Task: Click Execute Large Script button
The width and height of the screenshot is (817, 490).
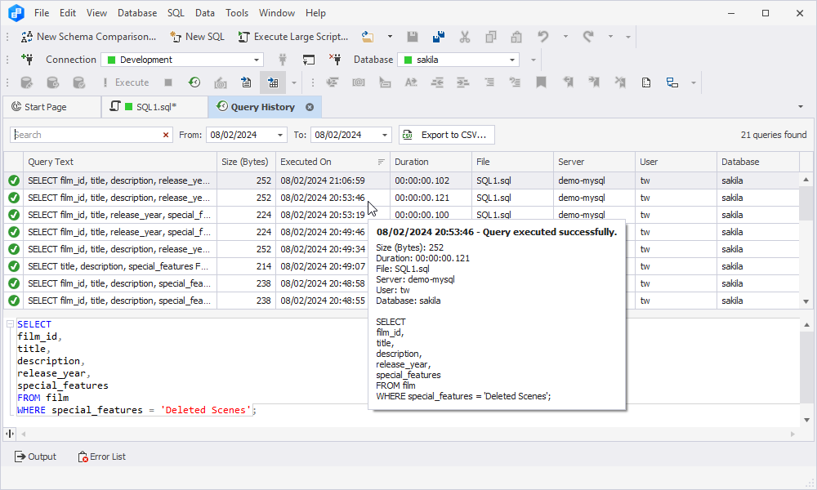Action: [292, 37]
